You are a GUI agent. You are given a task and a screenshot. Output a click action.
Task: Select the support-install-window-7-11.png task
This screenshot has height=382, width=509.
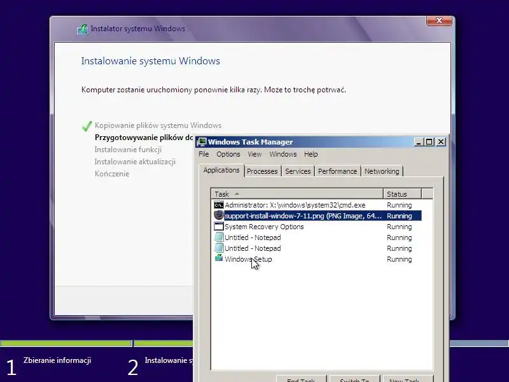coord(316,216)
